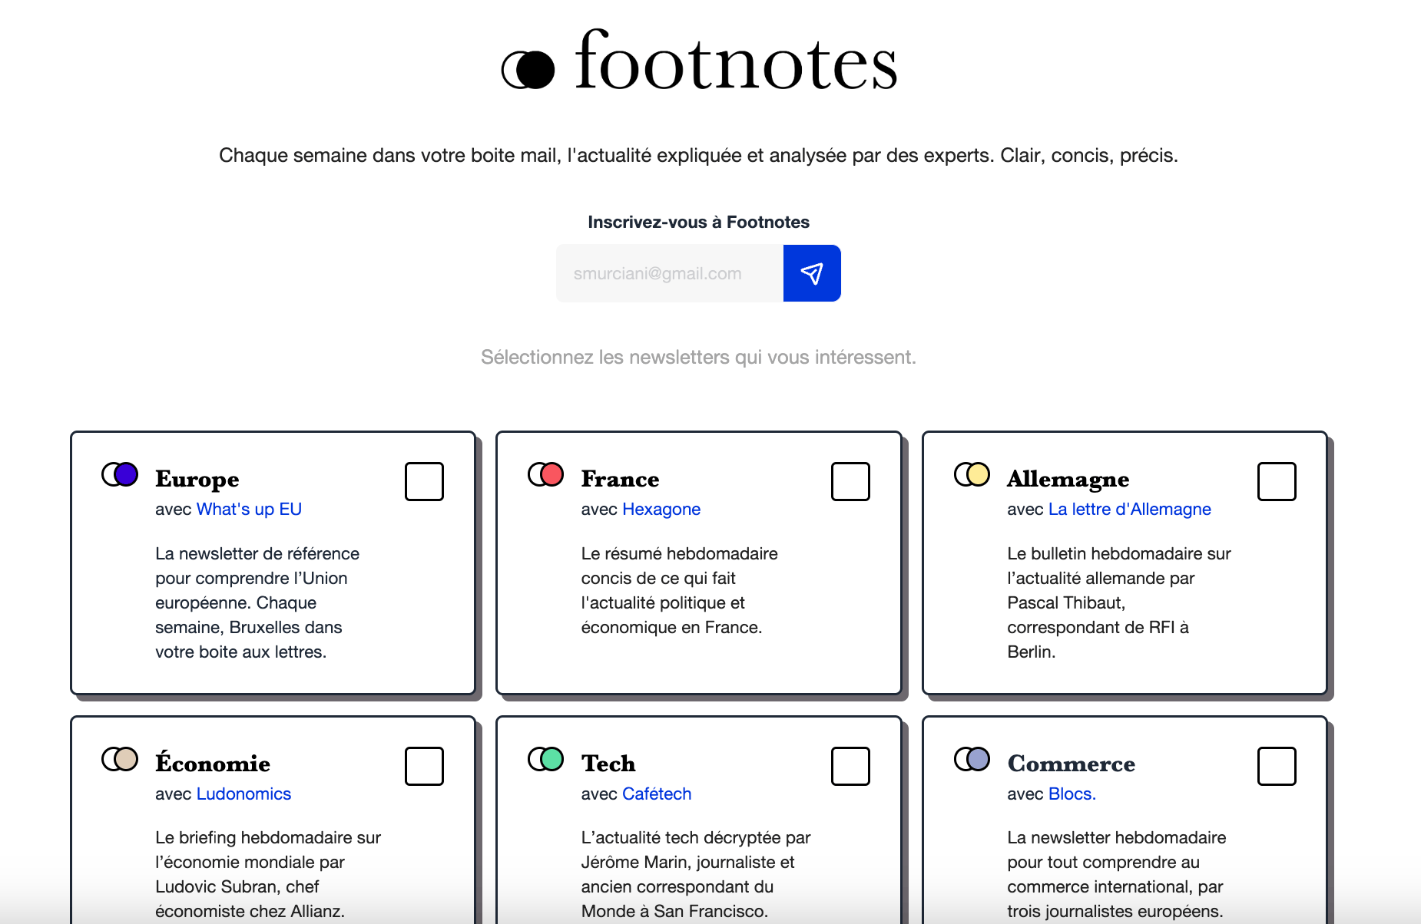Click Tech description 'L'actualité tech décryptée'

tap(696, 874)
